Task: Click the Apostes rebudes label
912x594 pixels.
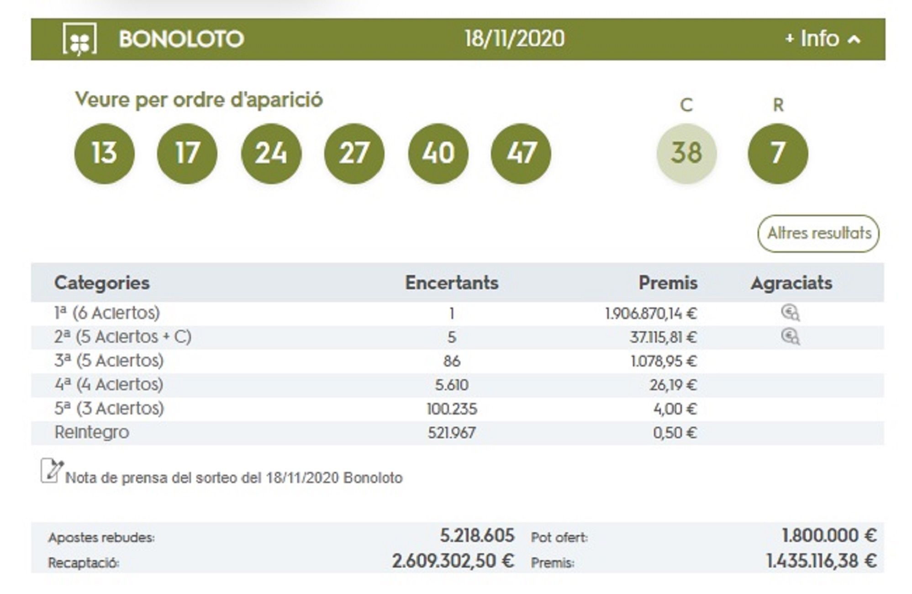Action: [101, 537]
